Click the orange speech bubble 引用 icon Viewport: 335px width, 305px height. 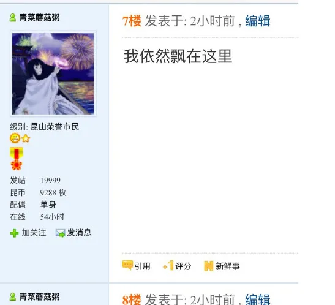click(127, 265)
